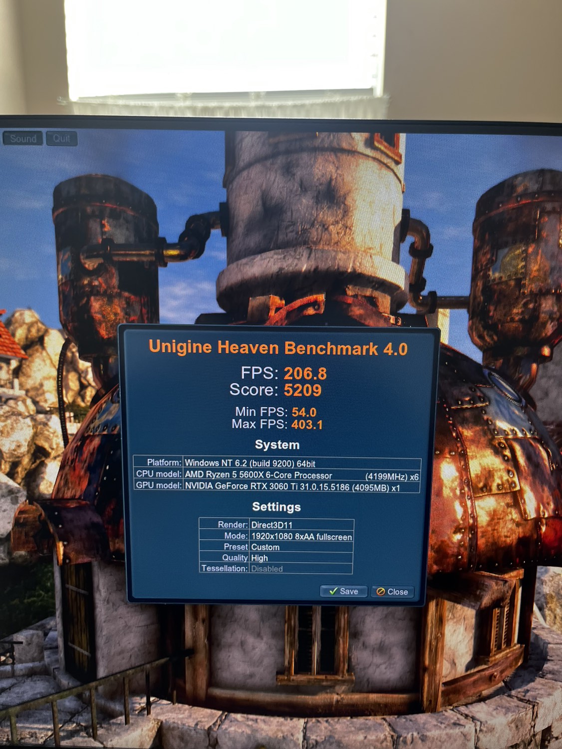Click the 'Settings' section heading

(277, 507)
